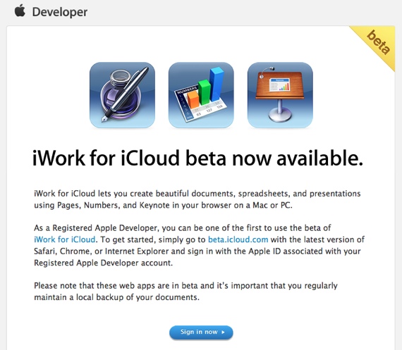The width and height of the screenshot is (402, 350).
Task: Open the Pages app icon
Action: point(122,95)
